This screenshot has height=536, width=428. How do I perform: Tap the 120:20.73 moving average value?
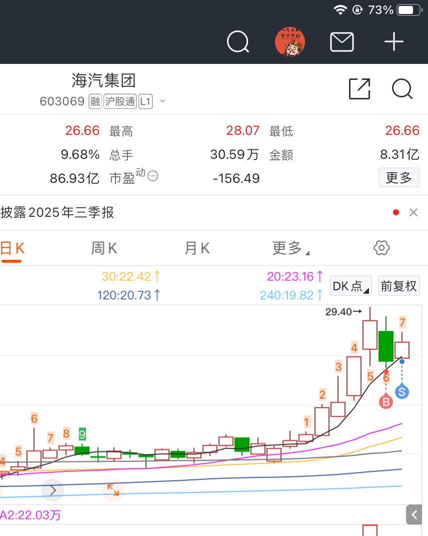click(x=128, y=295)
